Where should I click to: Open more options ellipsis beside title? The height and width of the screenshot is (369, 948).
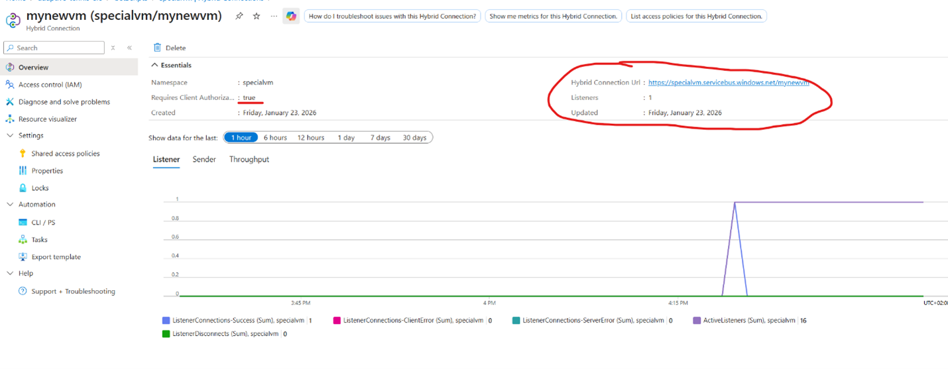[x=274, y=16]
